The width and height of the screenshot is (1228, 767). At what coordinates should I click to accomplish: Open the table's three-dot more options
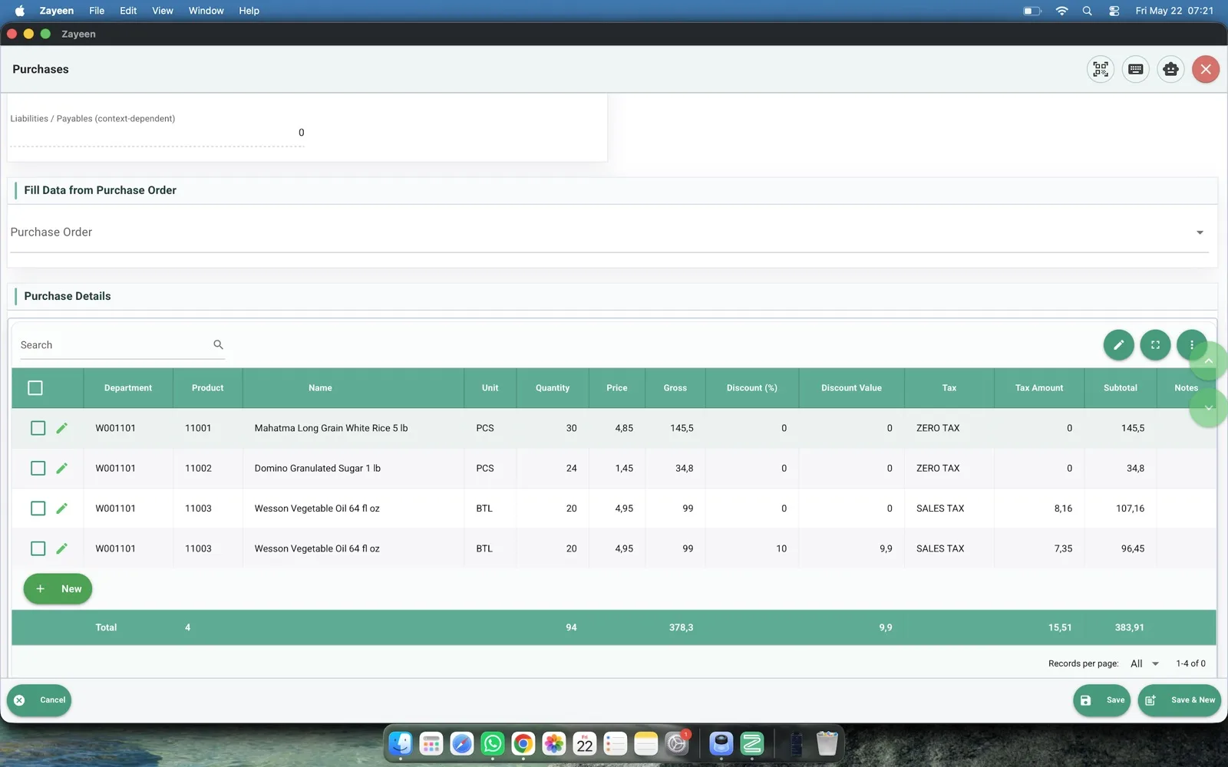[x=1191, y=345]
